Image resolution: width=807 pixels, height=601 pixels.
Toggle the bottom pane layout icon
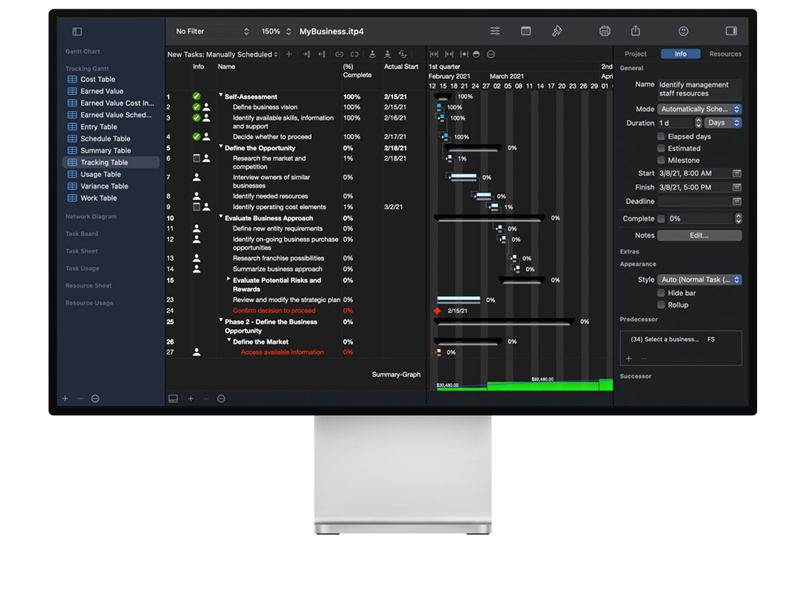tap(173, 399)
